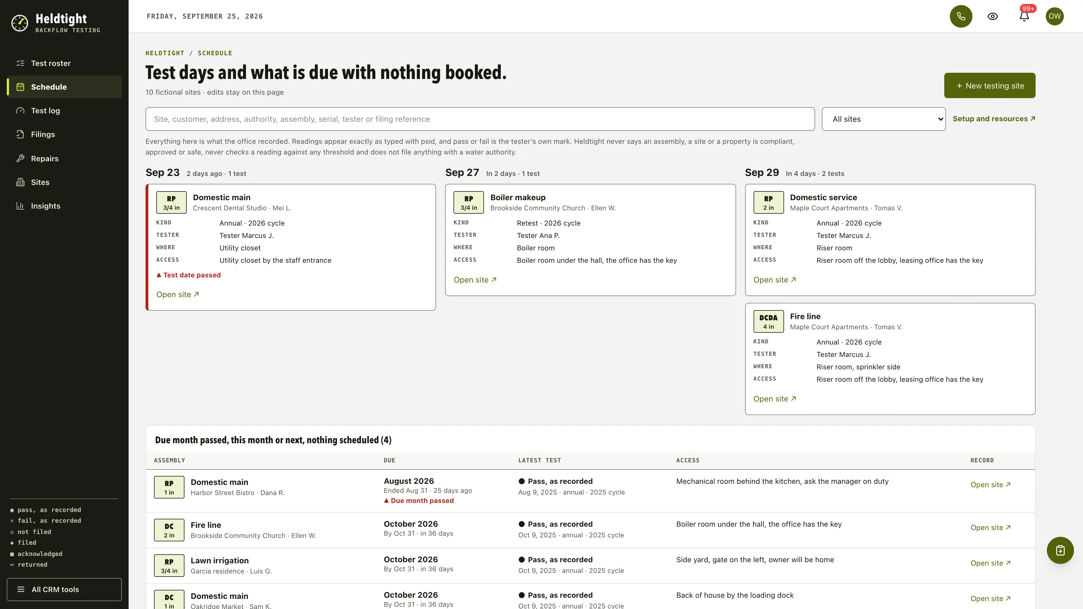The image size is (1083, 609).
Task: Click the RP 3/4 in badge on Crescent Dental card
Action: (171, 202)
